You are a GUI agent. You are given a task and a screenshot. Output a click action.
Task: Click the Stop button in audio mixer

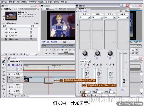84,95
